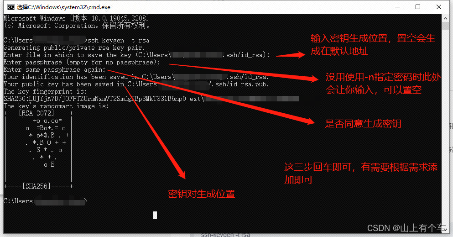Click the empty scrollbar track below thumb

click(x=445, y=130)
